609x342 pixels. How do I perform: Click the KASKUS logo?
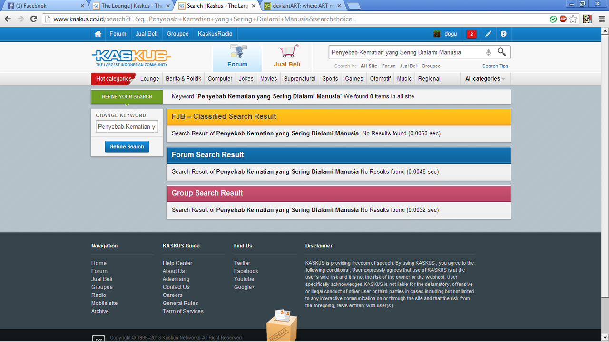[x=131, y=57]
